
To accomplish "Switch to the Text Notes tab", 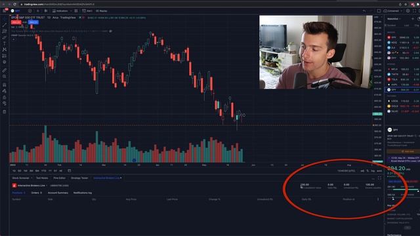I will (42, 178).
